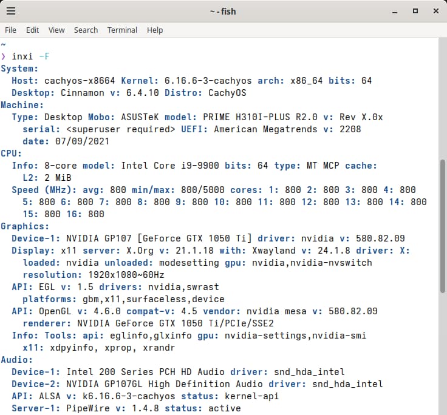The width and height of the screenshot is (447, 415).
Task: Open the Terminal menu
Action: coord(122,30)
